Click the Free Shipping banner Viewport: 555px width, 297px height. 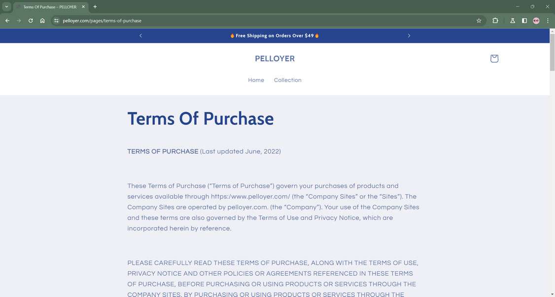coord(274,36)
